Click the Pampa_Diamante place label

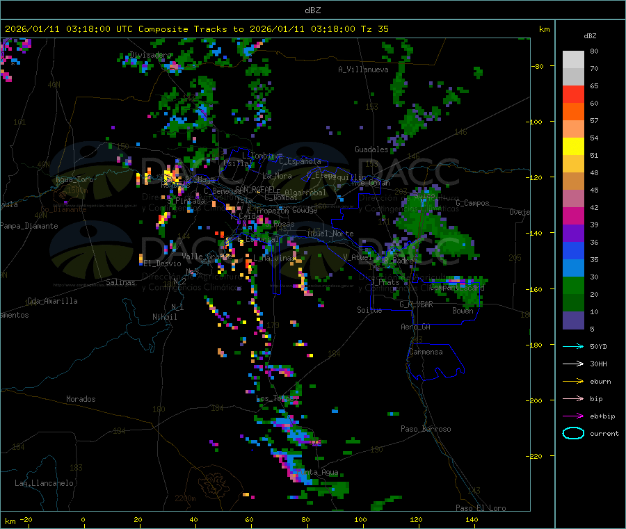coord(29,226)
